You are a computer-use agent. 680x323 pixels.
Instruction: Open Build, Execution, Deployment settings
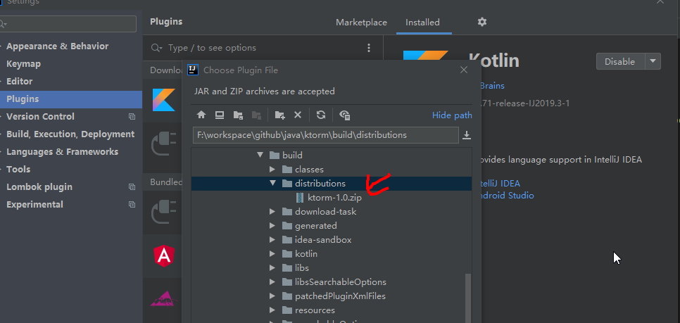71,134
